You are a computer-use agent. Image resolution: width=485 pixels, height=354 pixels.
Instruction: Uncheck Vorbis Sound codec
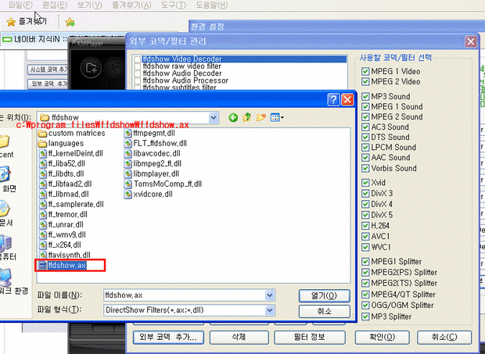pos(365,168)
